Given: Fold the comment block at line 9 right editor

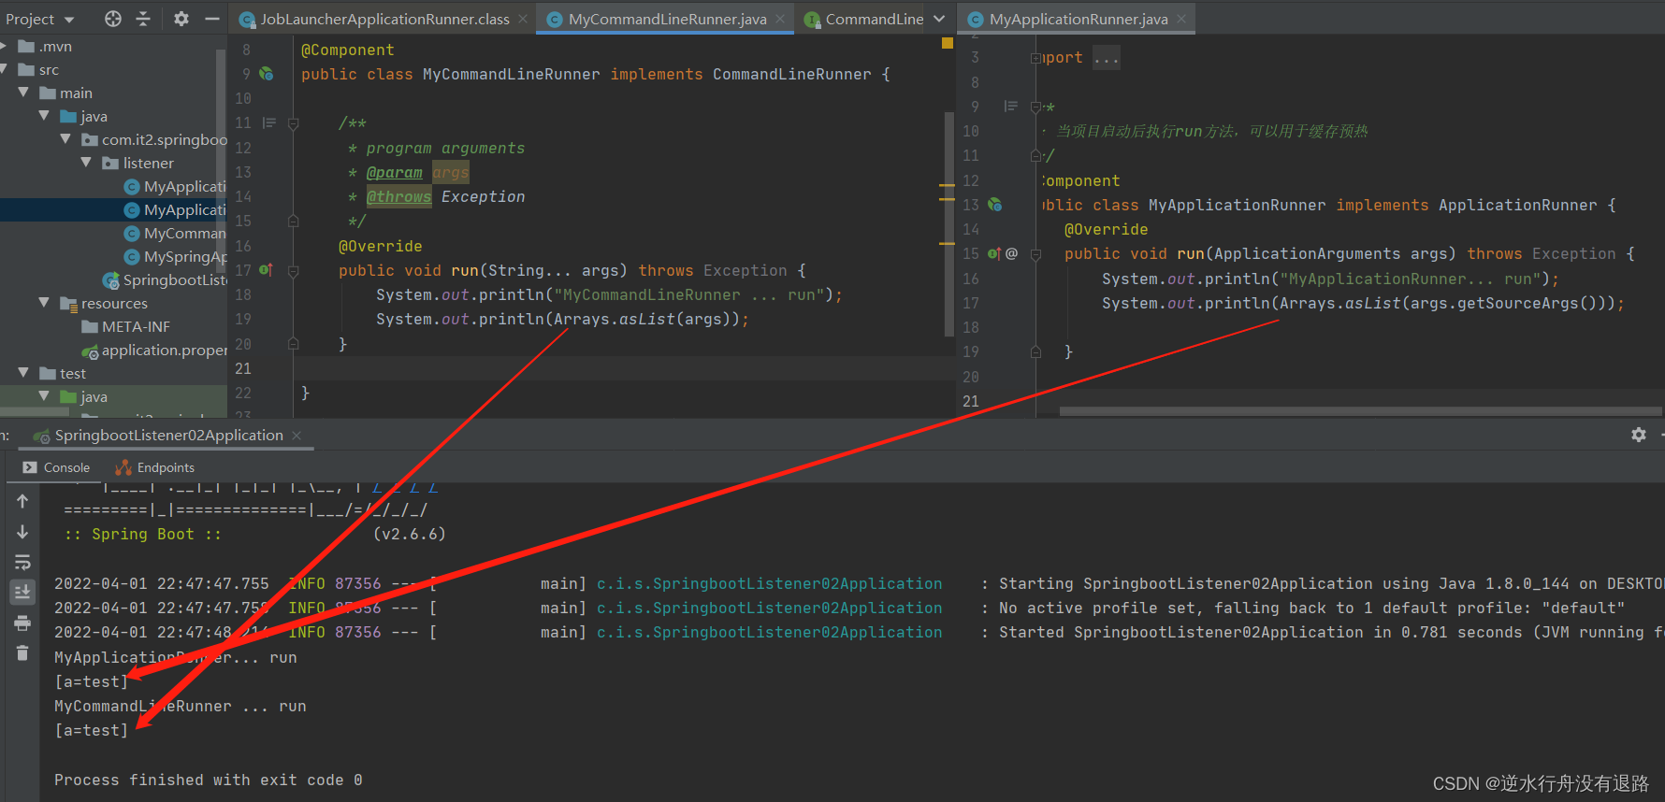Looking at the screenshot, I should pos(1035,107).
